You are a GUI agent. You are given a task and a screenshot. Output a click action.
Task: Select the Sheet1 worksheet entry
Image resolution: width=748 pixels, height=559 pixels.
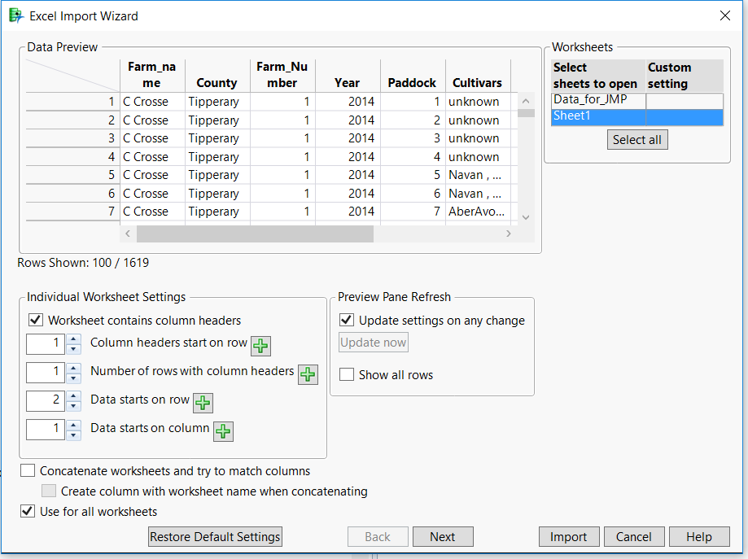point(599,116)
